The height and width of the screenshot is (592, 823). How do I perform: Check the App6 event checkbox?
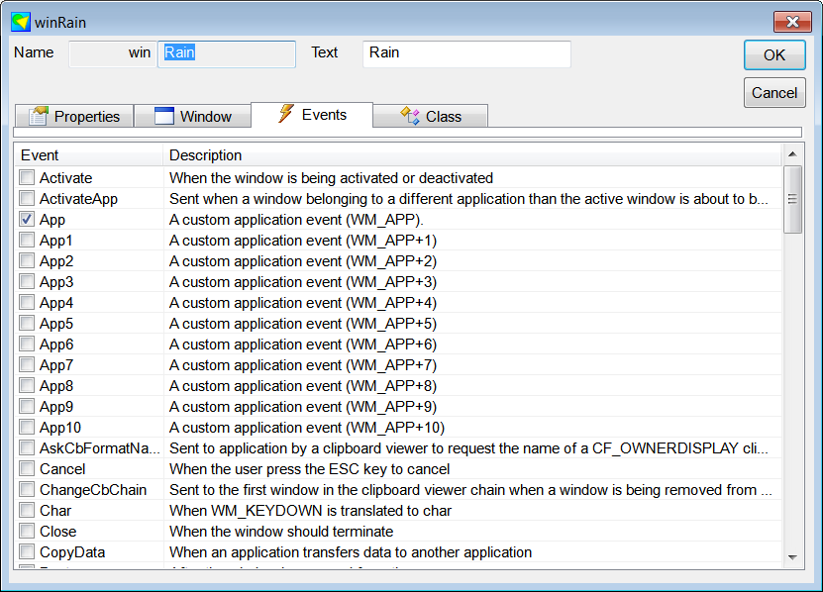click(x=27, y=344)
